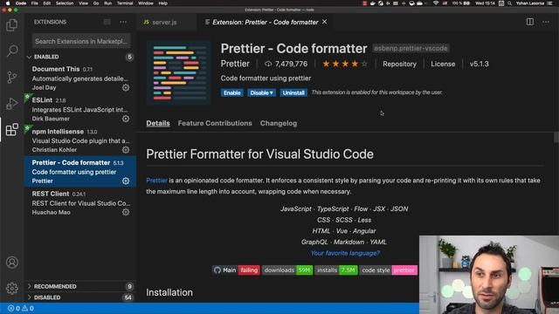This screenshot has height=314, width=559.
Task: Click the Enable button
Action: (x=232, y=93)
